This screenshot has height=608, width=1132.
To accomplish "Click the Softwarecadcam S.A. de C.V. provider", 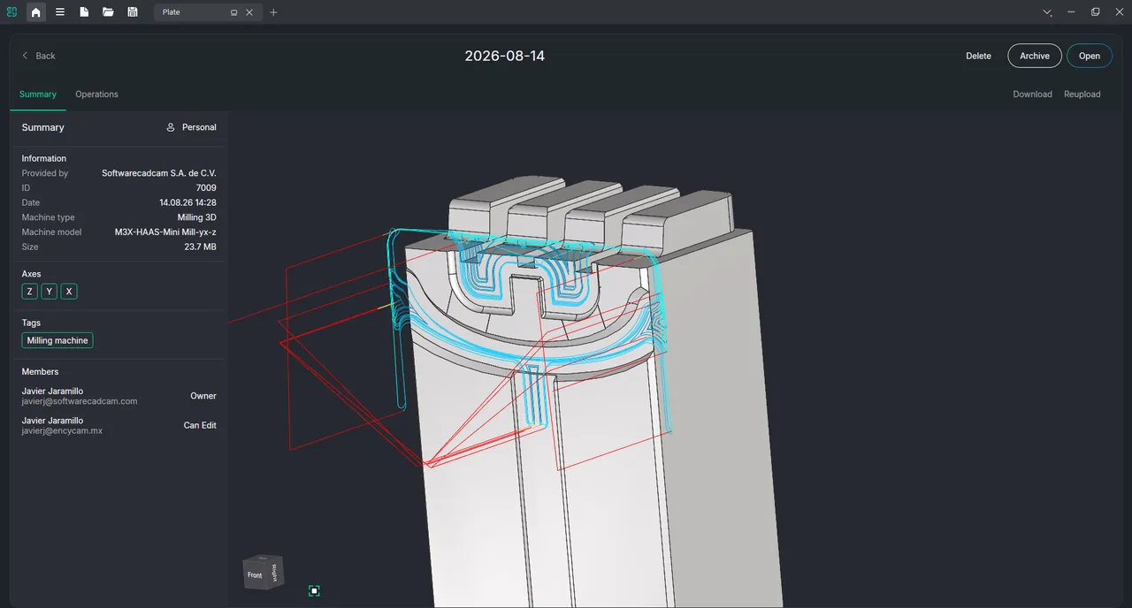I will click(159, 173).
